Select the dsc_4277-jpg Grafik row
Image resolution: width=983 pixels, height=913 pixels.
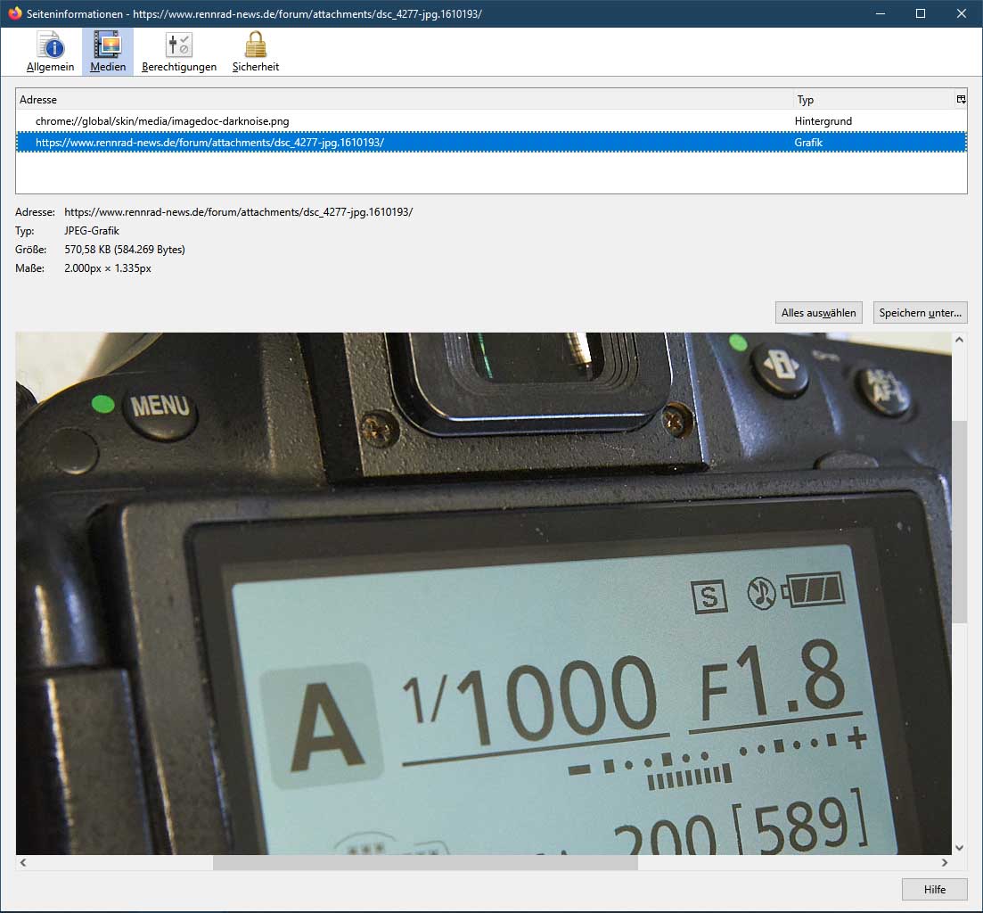point(209,142)
